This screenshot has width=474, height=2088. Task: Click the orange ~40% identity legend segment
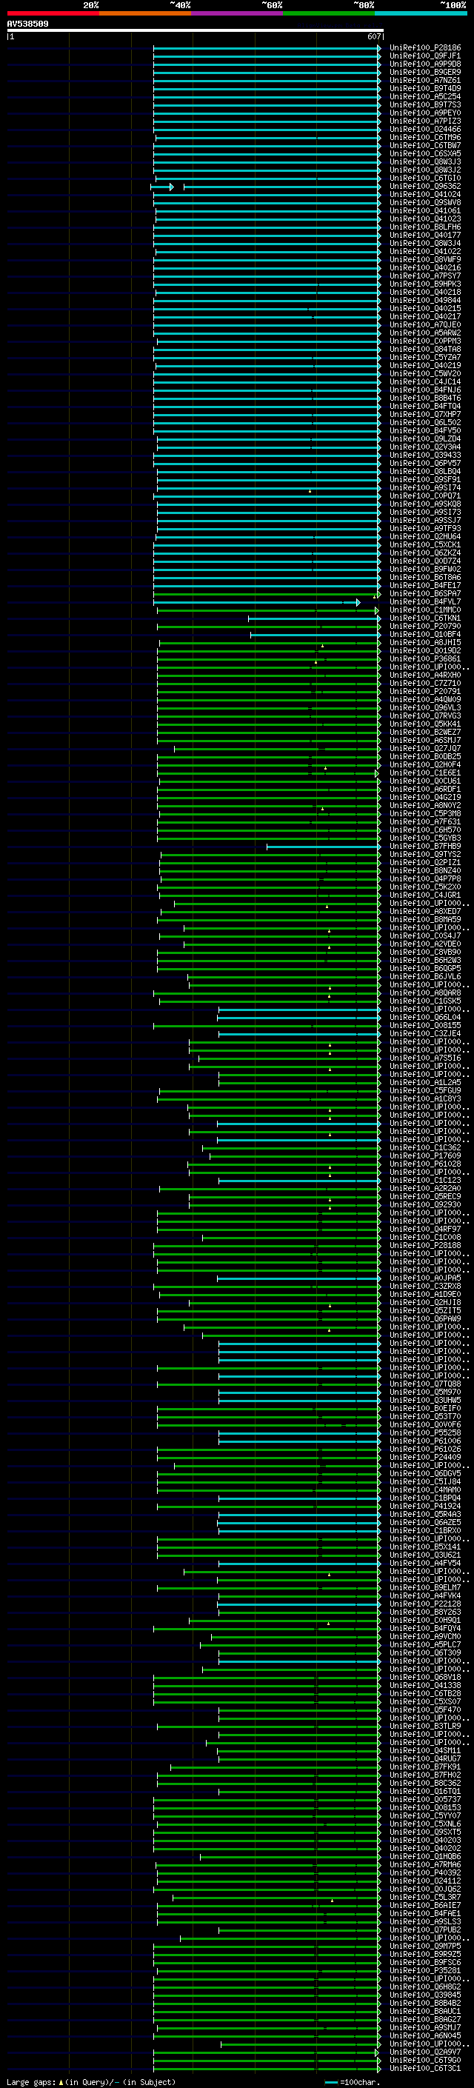pos(145,13)
